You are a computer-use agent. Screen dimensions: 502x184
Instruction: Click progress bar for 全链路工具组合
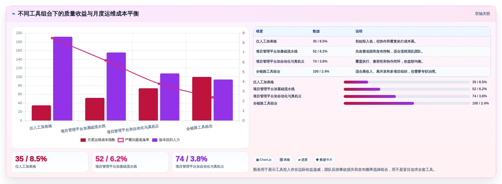click(x=407, y=104)
